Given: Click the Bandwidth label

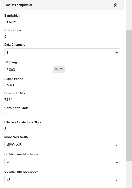Looking at the screenshot, I should [x=12, y=16].
